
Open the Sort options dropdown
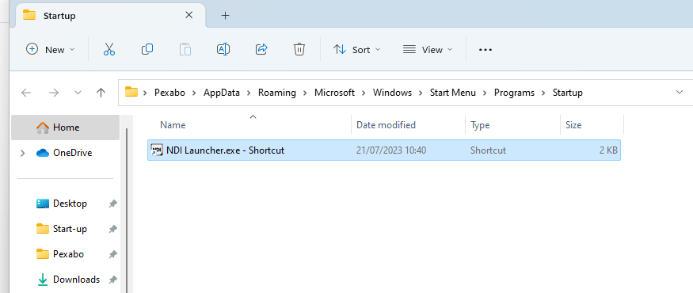(x=356, y=50)
